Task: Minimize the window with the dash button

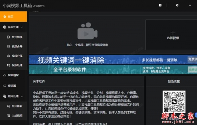Action: pyautogui.click(x=190, y=5)
